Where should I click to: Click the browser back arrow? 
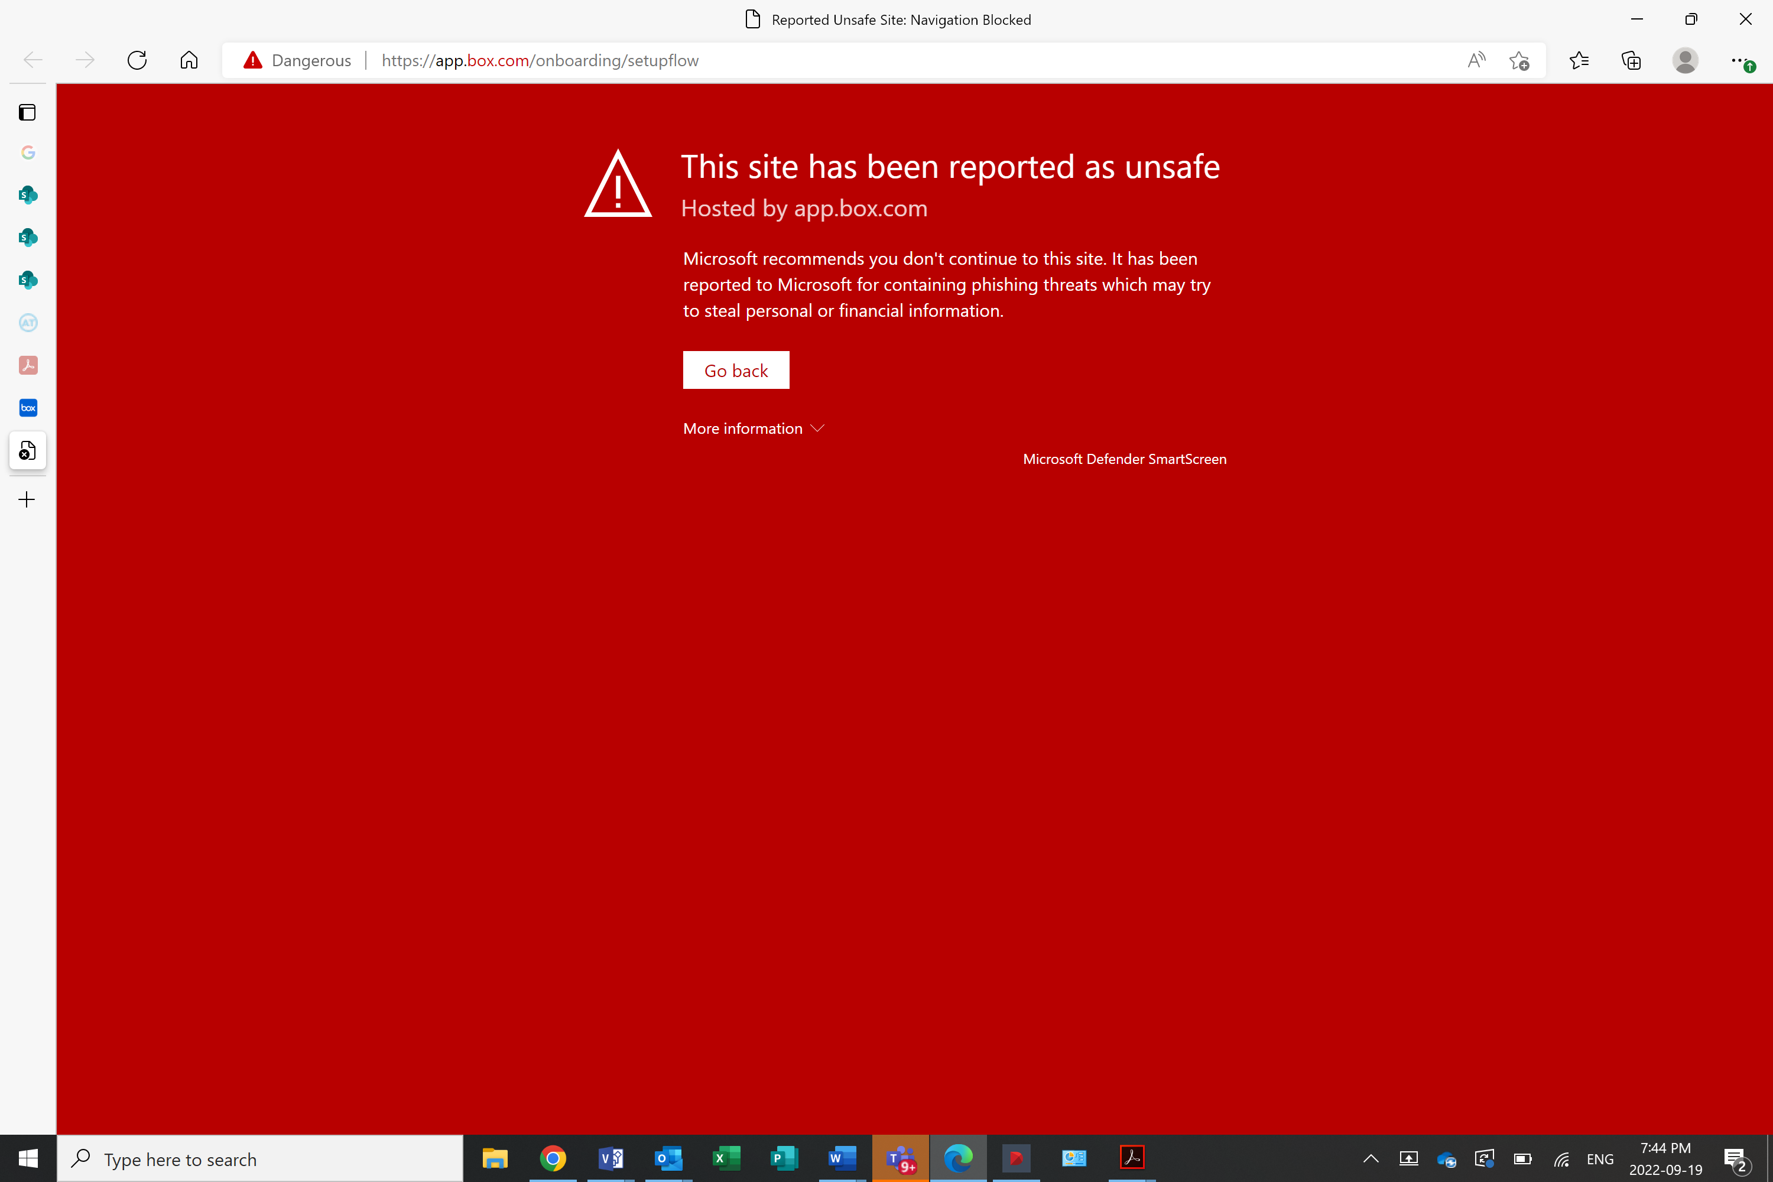click(x=33, y=60)
